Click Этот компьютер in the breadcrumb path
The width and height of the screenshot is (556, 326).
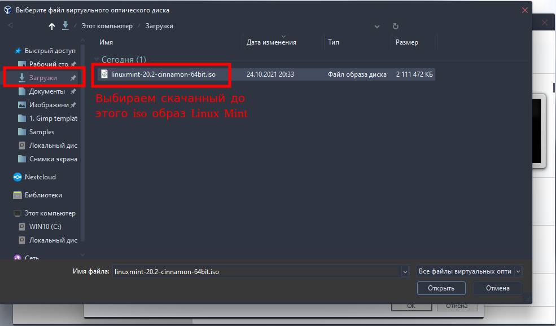[107, 26]
